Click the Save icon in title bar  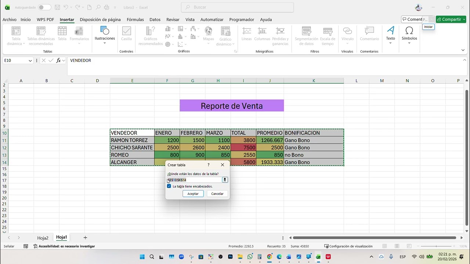(57, 7)
